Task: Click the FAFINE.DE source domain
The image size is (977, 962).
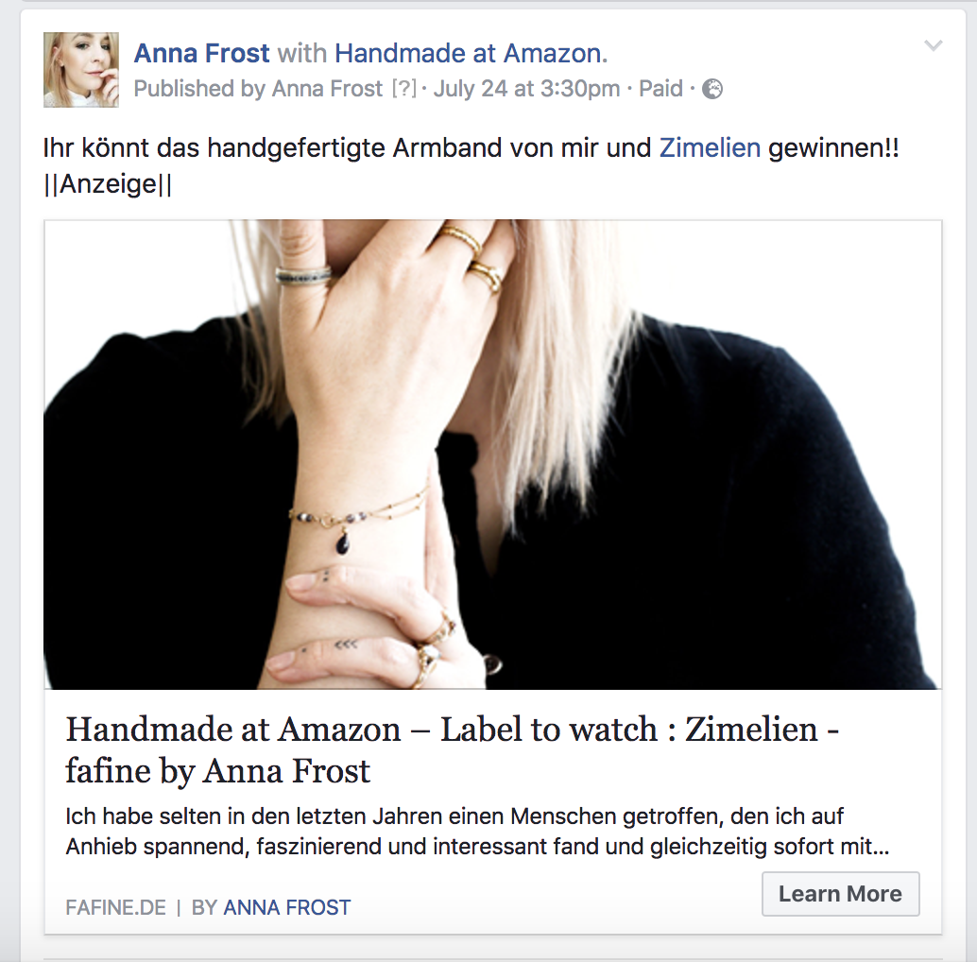Action: [116, 907]
